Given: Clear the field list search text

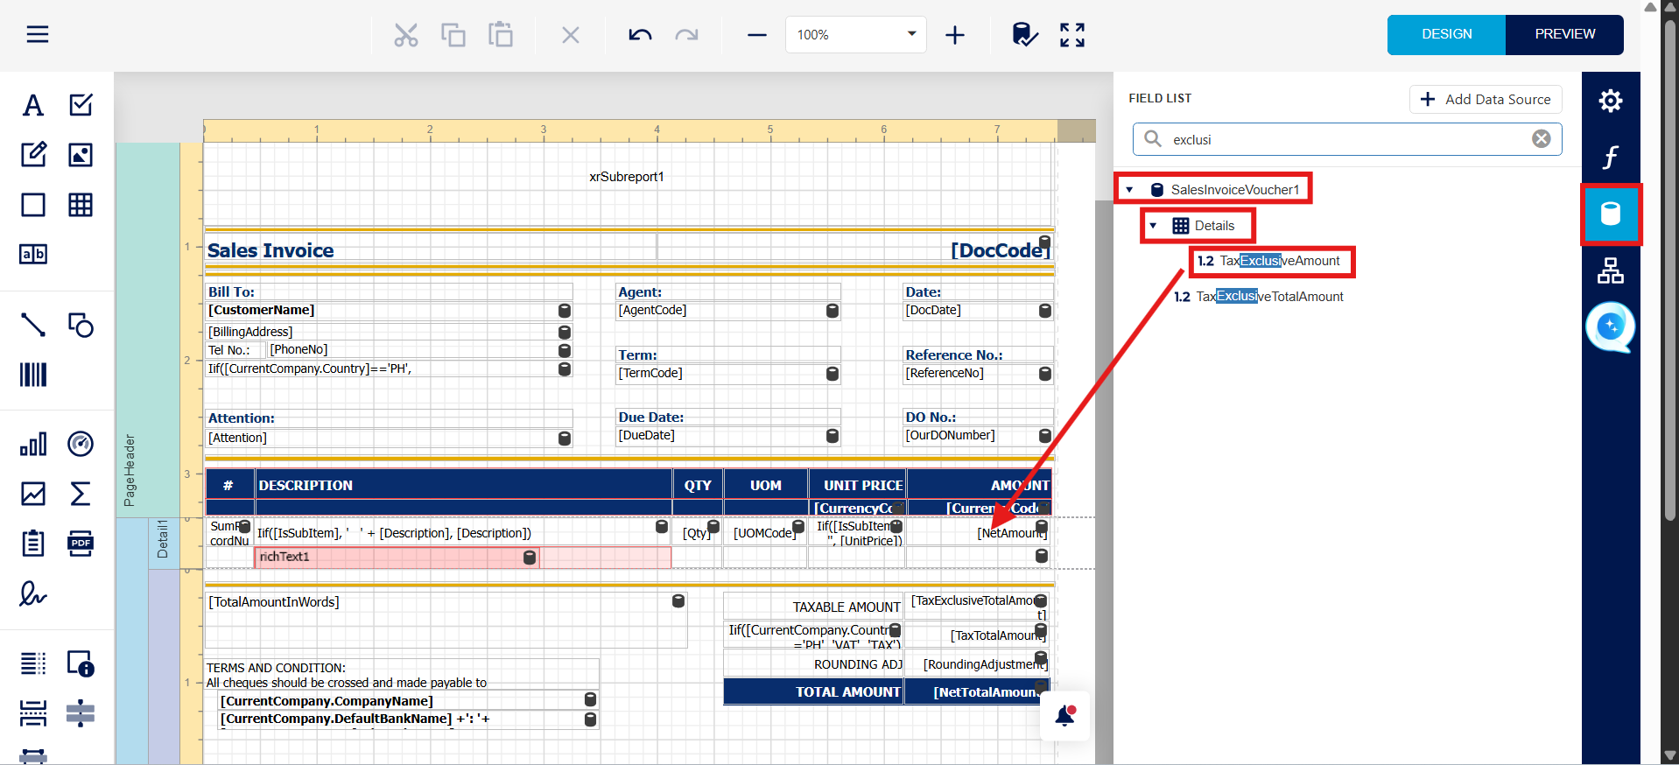Looking at the screenshot, I should coord(1541,139).
